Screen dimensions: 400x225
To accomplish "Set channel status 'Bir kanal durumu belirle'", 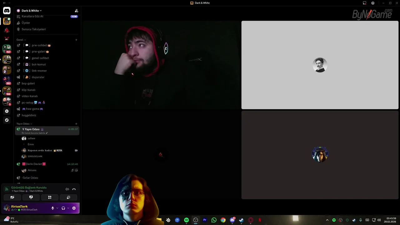I will click(x=34, y=133).
